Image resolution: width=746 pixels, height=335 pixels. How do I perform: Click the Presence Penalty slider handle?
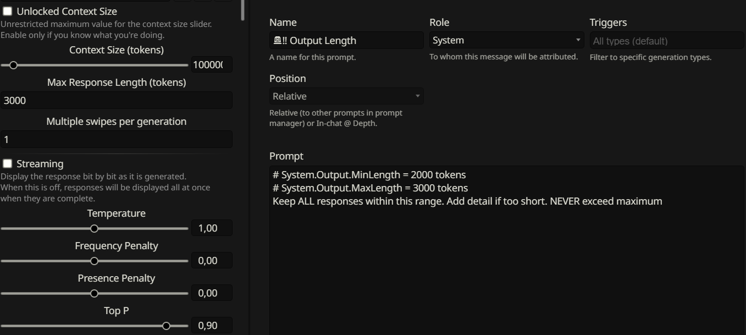pos(94,293)
